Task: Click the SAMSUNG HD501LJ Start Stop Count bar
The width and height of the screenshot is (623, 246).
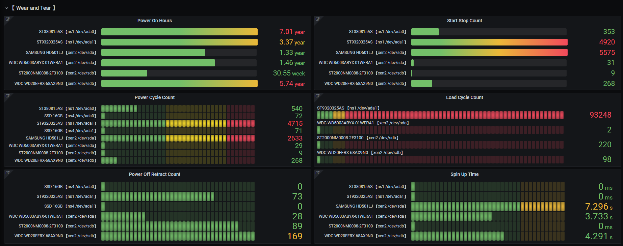Action: click(x=489, y=53)
